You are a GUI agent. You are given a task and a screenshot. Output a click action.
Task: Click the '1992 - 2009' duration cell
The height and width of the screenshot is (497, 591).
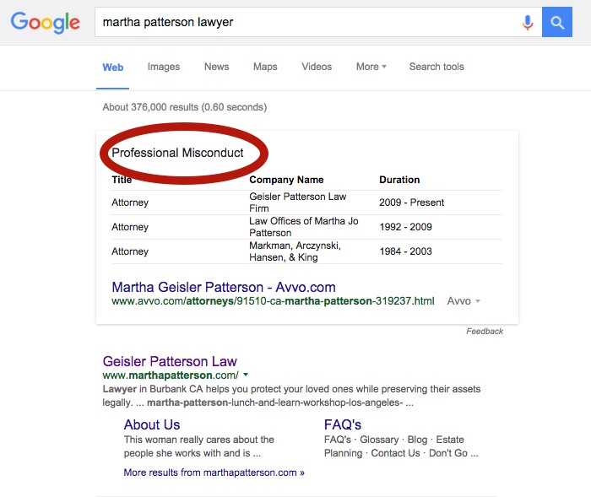tap(405, 227)
